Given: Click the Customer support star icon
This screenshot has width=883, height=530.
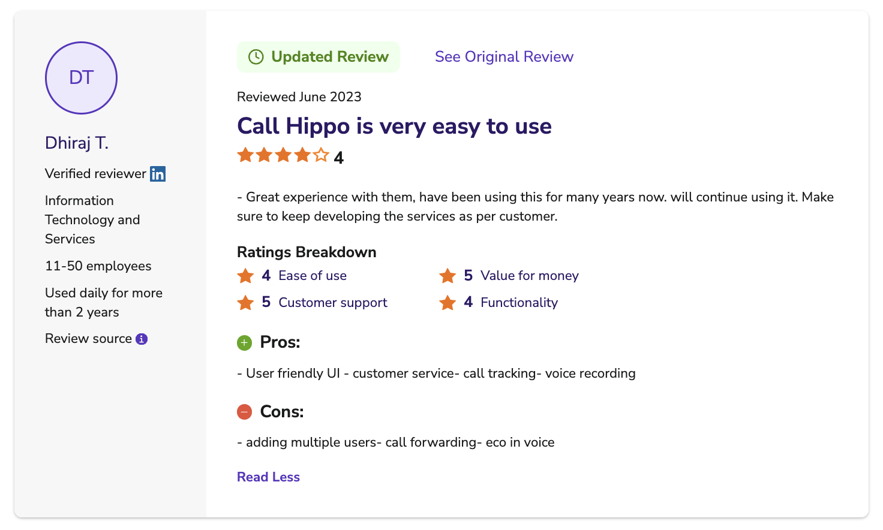Looking at the screenshot, I should pyautogui.click(x=245, y=303).
